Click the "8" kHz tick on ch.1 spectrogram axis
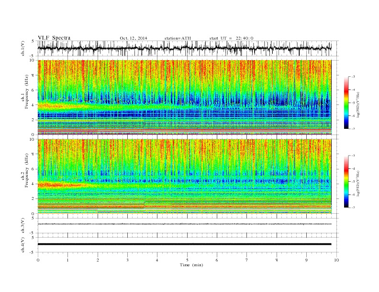Image resolution: width=379 pixels, height=292 pixels. [33, 75]
